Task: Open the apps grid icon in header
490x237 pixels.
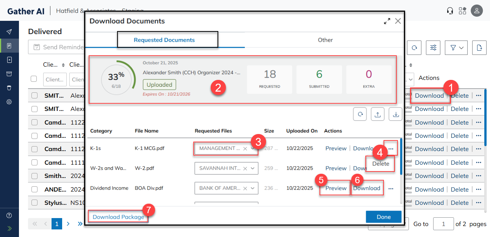Action: click(462, 11)
